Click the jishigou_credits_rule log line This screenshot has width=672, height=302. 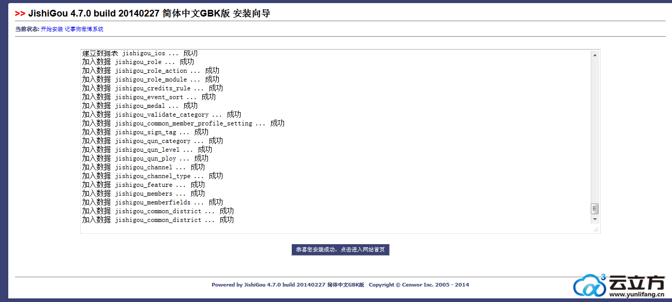[x=153, y=88]
